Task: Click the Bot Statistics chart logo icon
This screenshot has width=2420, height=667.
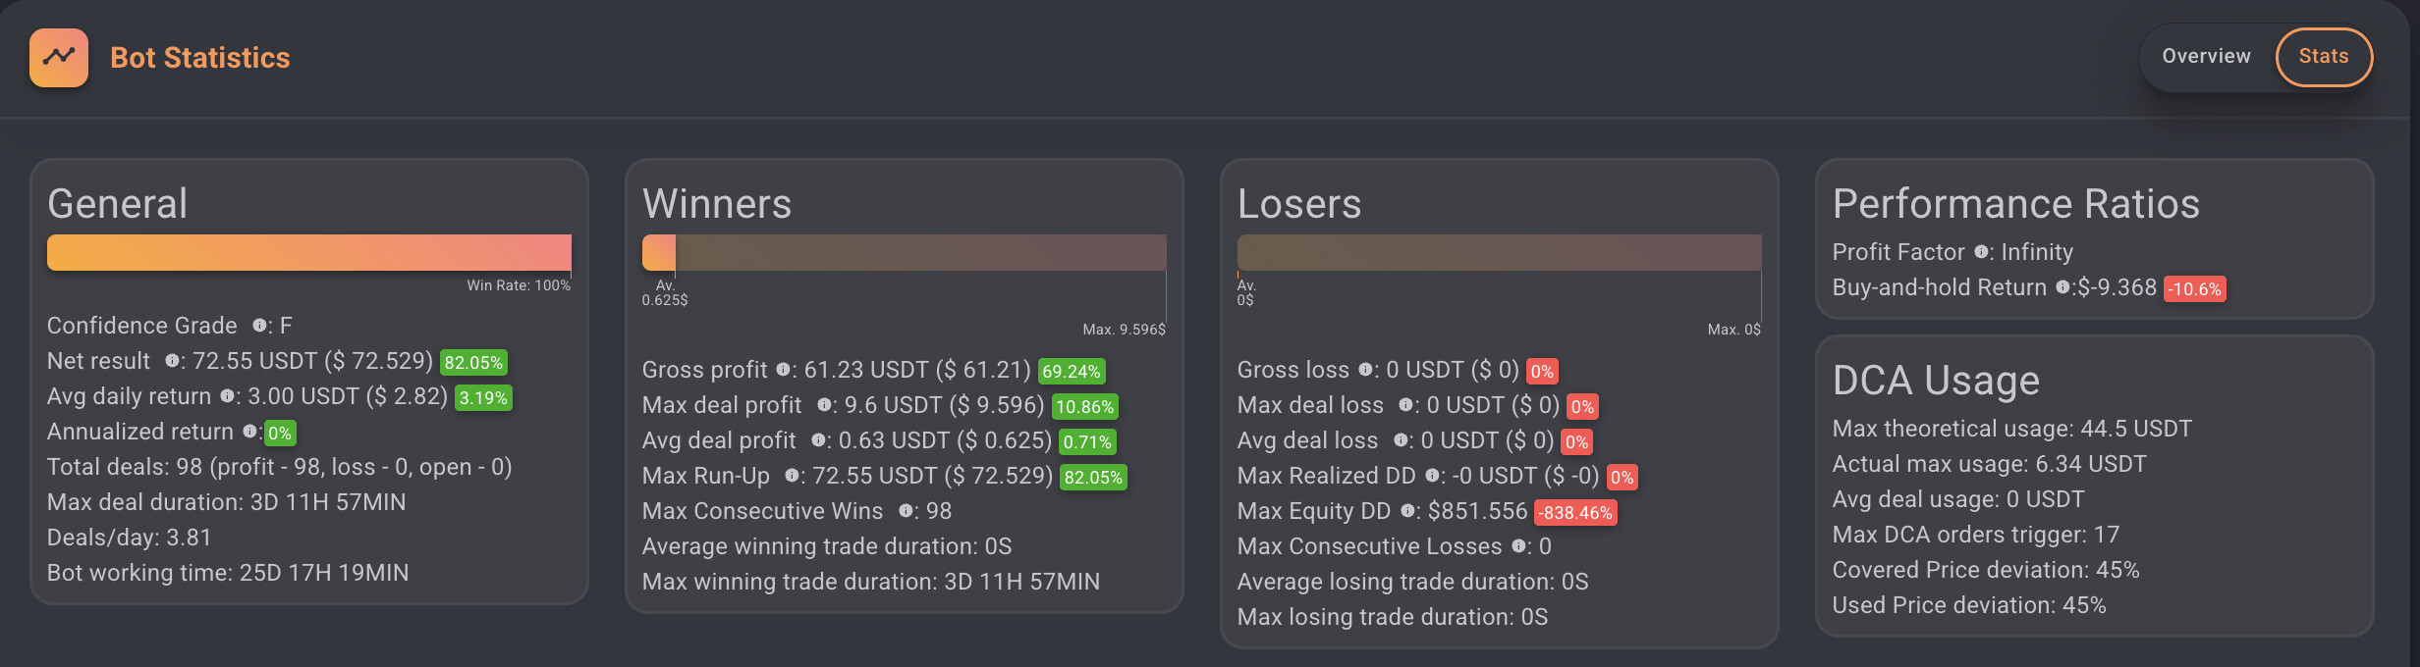Action: 59,58
